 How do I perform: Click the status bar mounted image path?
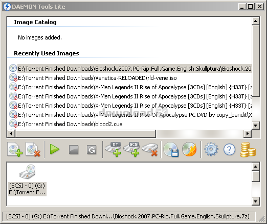point(128,216)
